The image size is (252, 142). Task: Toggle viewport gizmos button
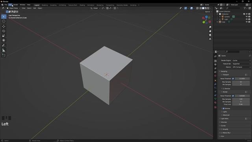(185, 8)
